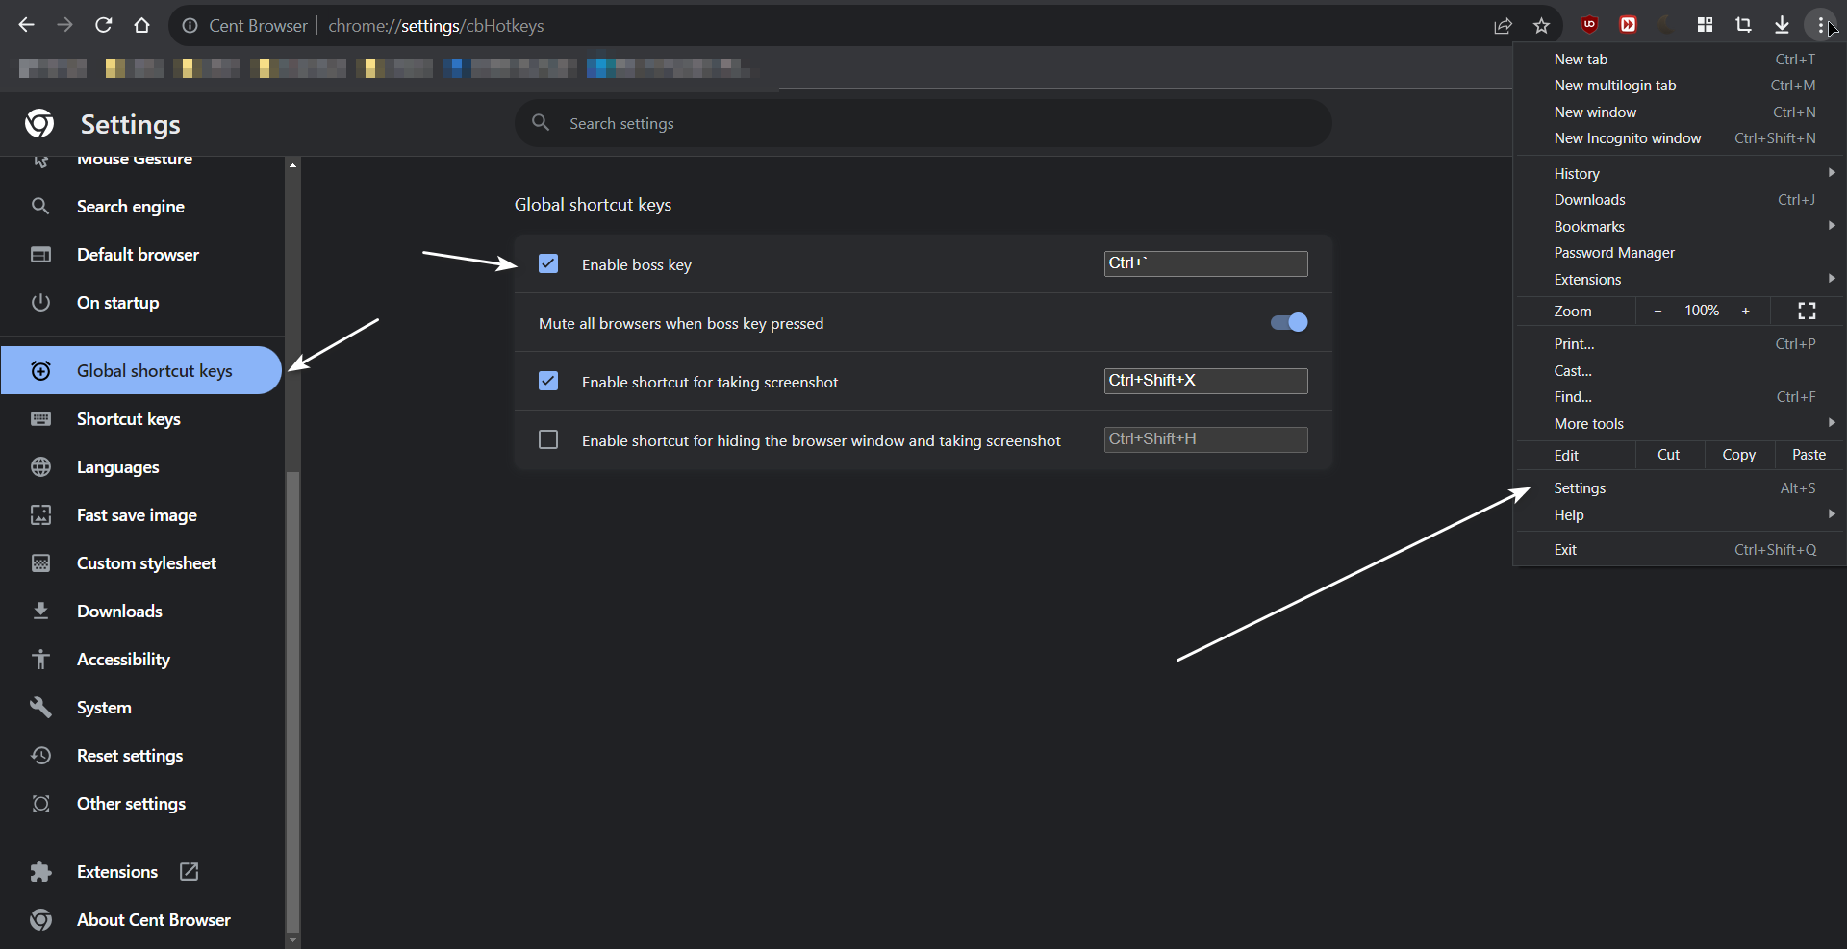Screen dimensions: 1847x949
Task: Enter fullscreen via zoom row icon
Action: click(1807, 311)
